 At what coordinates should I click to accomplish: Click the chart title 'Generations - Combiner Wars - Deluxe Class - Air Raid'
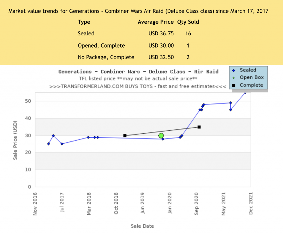[138, 72]
